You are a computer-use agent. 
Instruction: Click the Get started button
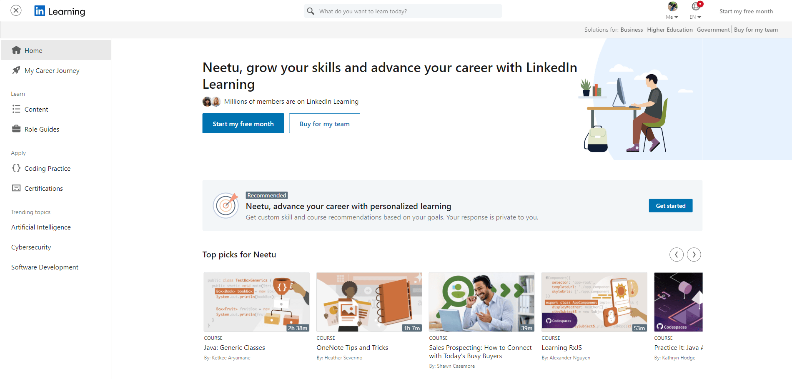670,205
